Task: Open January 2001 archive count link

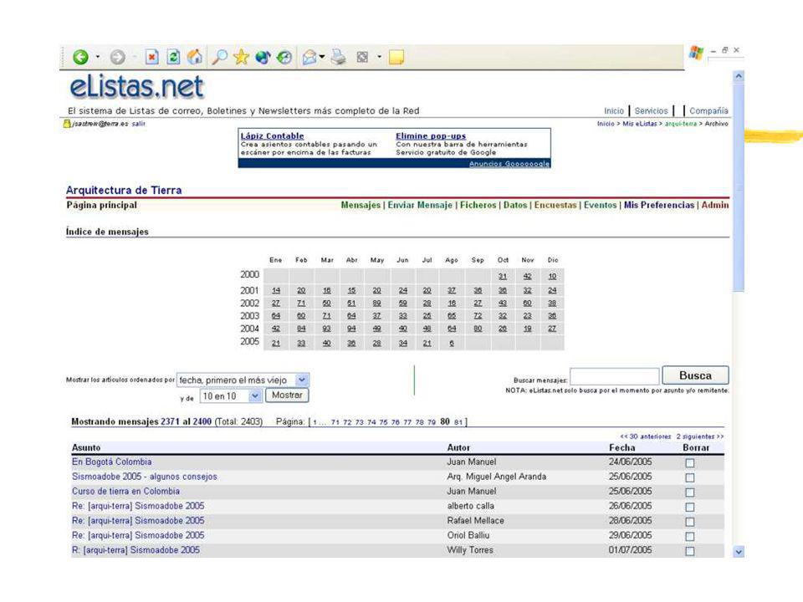Action: point(276,290)
